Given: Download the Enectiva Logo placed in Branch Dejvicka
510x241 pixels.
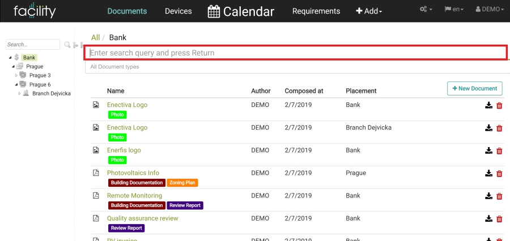Looking at the screenshot, I should pos(488,128).
